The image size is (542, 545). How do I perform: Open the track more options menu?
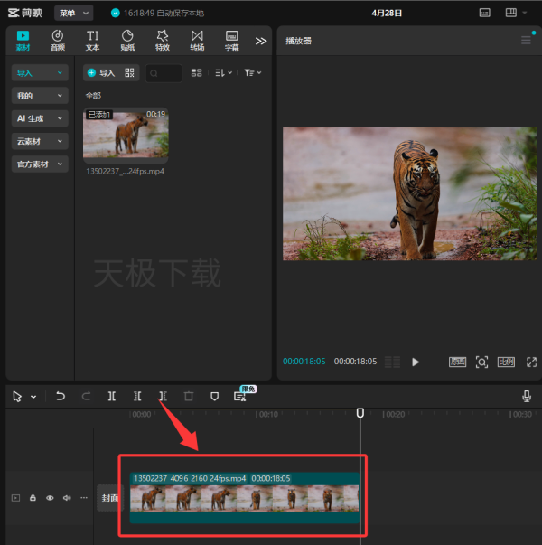pos(84,498)
